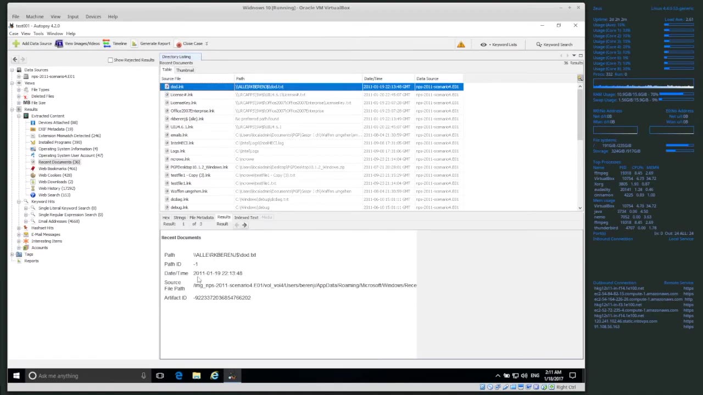Select Operating System User Account (47) node

click(x=70, y=155)
